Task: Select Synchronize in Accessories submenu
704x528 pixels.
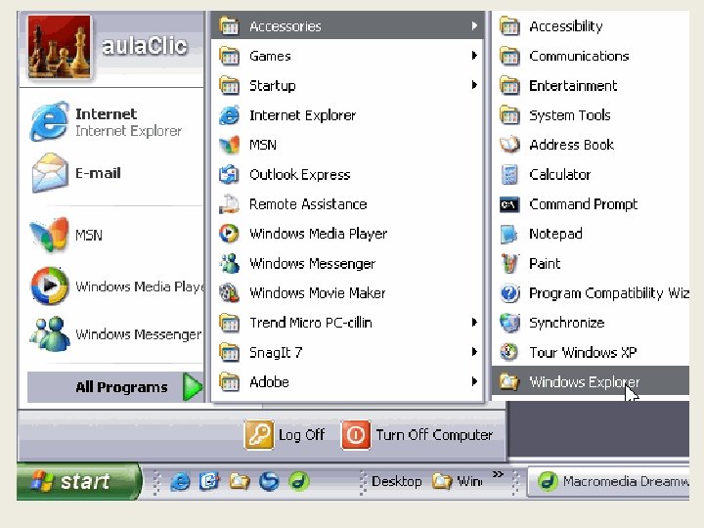Action: click(x=591, y=323)
